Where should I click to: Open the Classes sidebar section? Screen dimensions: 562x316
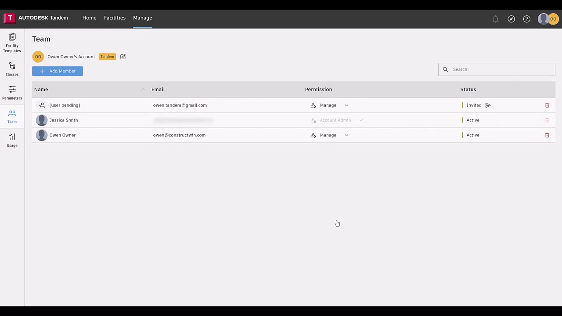tap(12, 69)
